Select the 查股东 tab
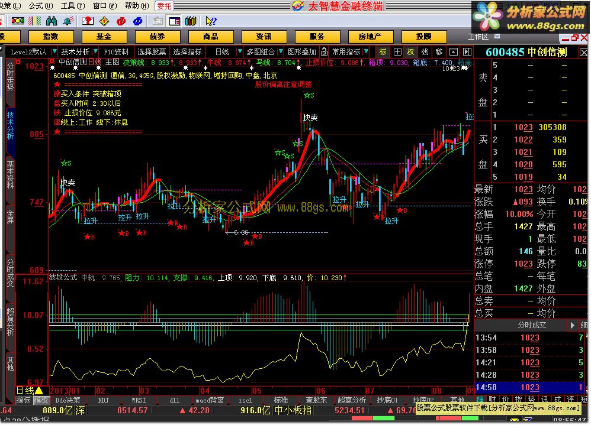 (x=316, y=400)
